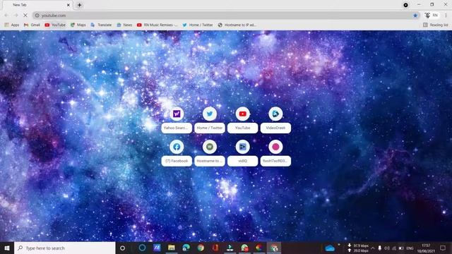Open the YouTube bookmark in bookmarks bar
The height and width of the screenshot is (254, 452).
[x=55, y=25]
